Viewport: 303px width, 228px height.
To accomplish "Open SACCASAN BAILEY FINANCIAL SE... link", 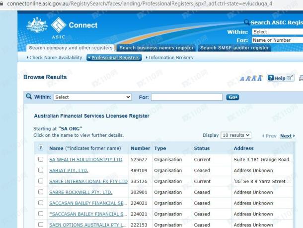I will (x=88, y=203).
